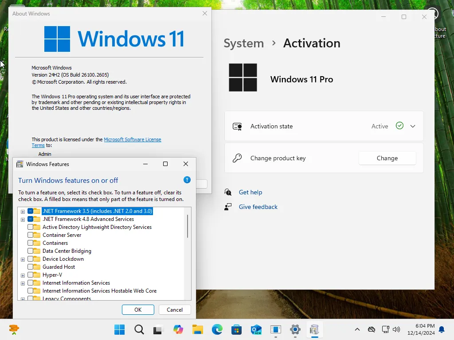Viewport: 454px width, 340px height.
Task: Click the Windows Features title bar icon
Action: [x=20, y=164]
